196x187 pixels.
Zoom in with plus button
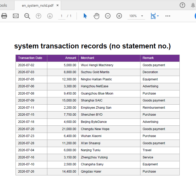119,16
